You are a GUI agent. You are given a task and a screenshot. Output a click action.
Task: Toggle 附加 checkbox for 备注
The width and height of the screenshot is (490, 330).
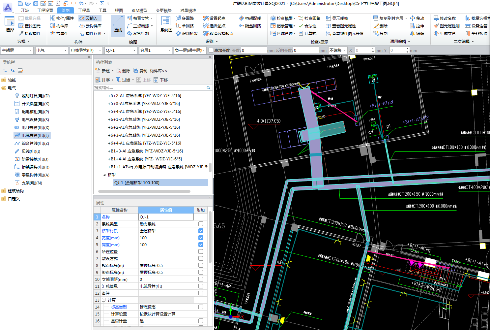coord(201,293)
